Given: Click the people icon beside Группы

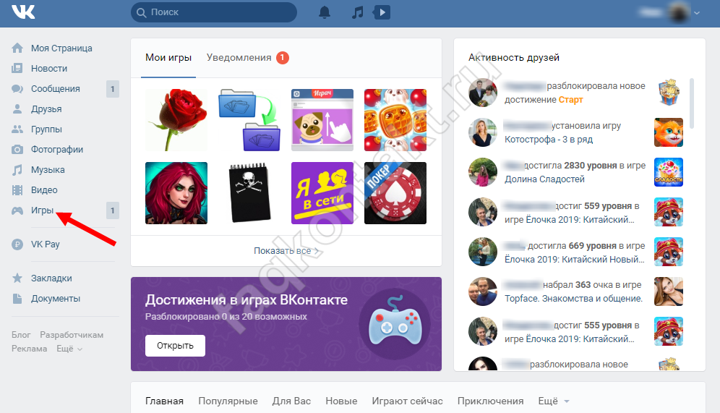Looking at the screenshot, I should click(17, 129).
